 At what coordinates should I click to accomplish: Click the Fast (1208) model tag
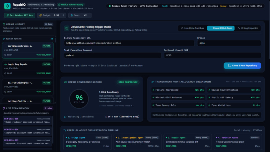[x=102, y=138]
